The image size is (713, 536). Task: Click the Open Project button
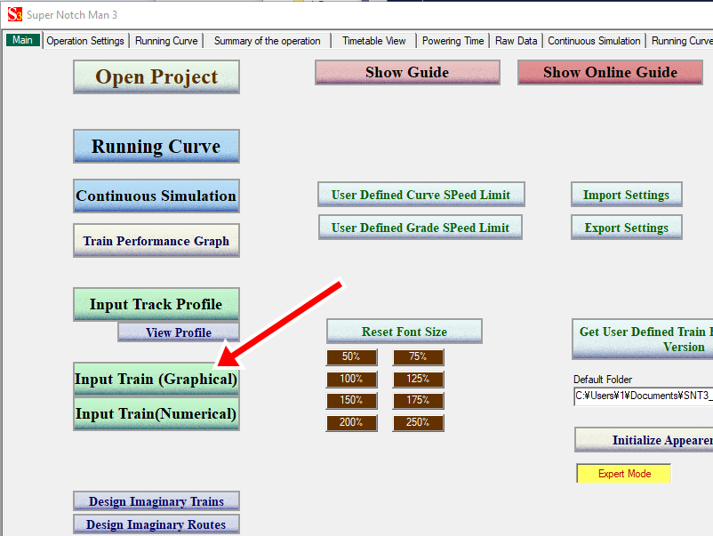tap(156, 76)
